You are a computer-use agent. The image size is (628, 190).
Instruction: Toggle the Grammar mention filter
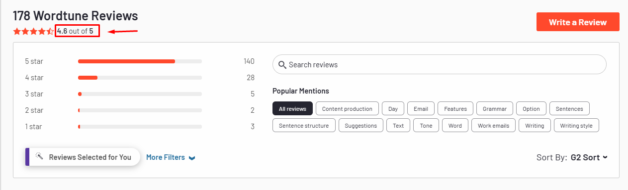click(494, 108)
